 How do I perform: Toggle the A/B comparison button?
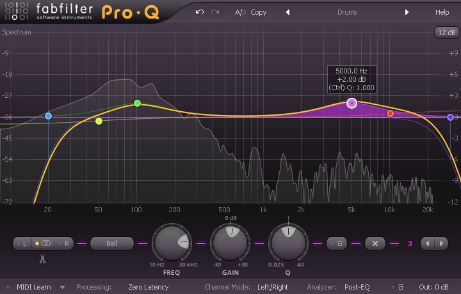(x=240, y=12)
